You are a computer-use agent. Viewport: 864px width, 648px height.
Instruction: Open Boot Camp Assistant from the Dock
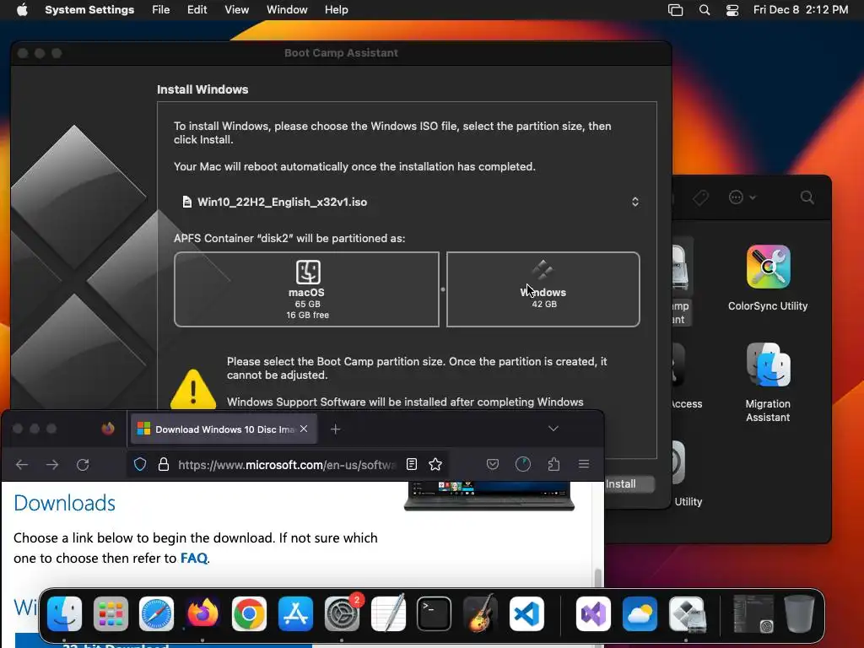coord(687,613)
